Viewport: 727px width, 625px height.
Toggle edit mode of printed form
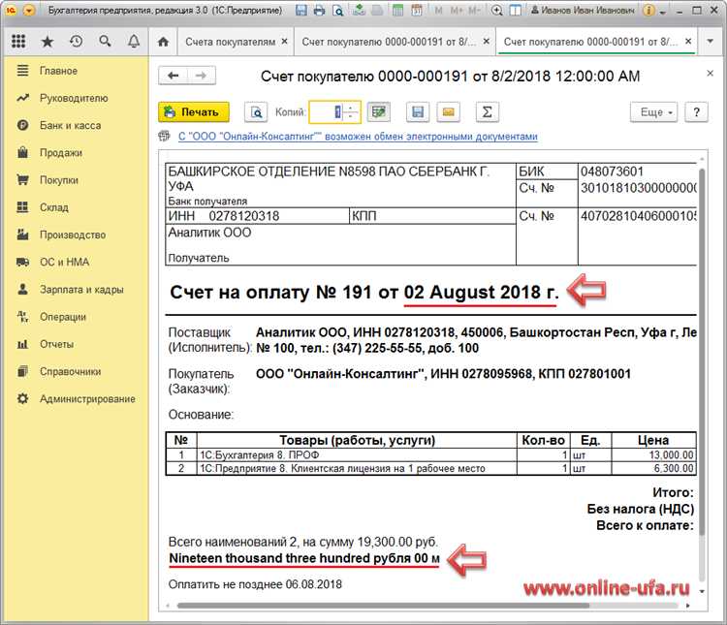378,112
